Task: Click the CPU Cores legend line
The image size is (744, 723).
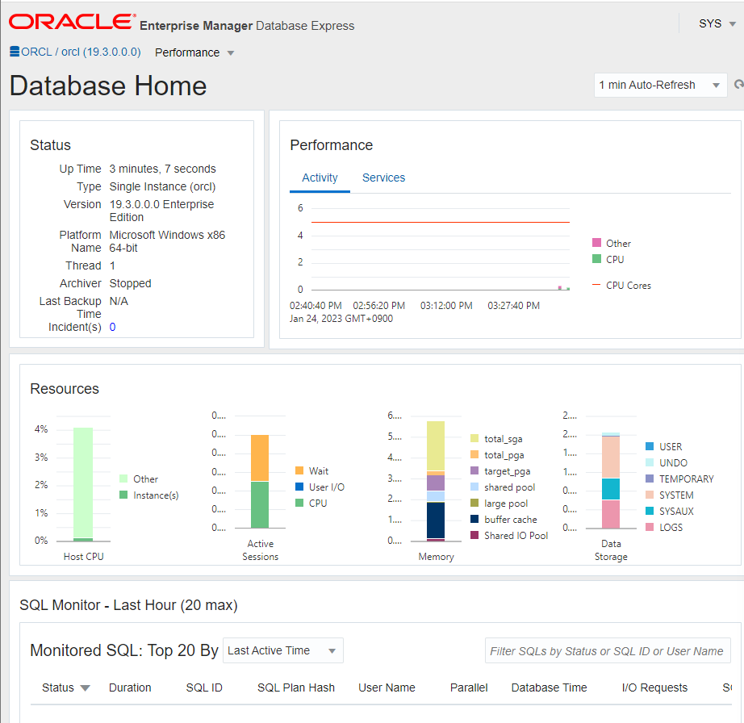Action: point(597,285)
